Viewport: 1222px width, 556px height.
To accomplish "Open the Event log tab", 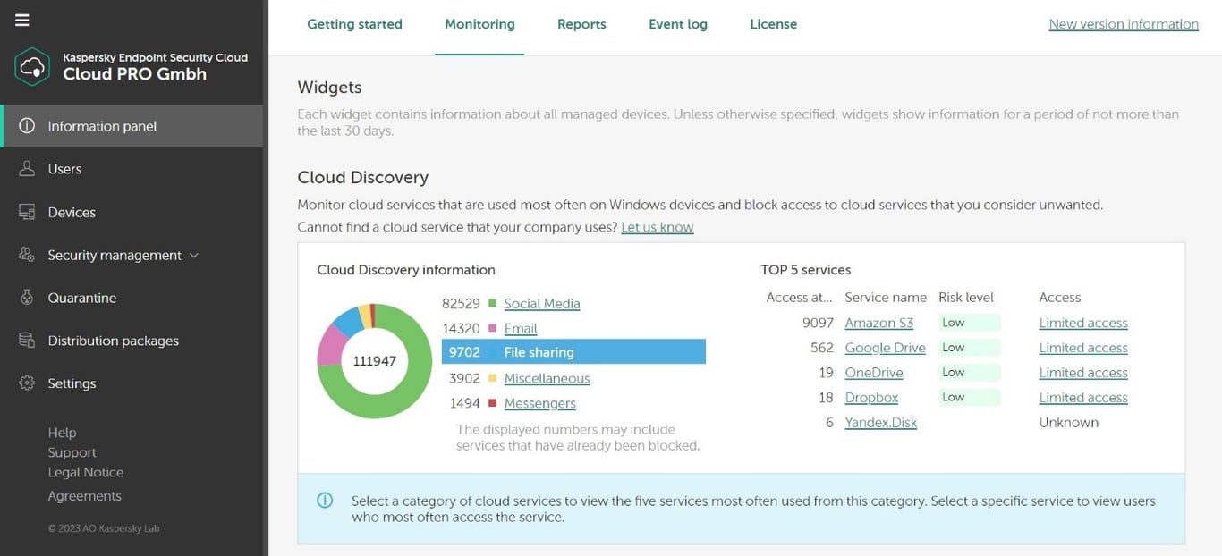I will 677,24.
